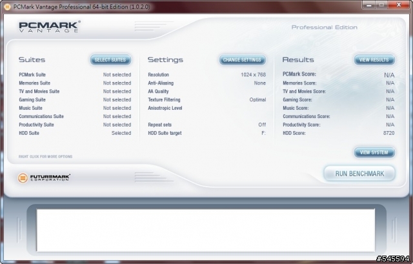The width and height of the screenshot is (413, 264).
Task: Click the TV and Movies Score label
Action: point(304,92)
